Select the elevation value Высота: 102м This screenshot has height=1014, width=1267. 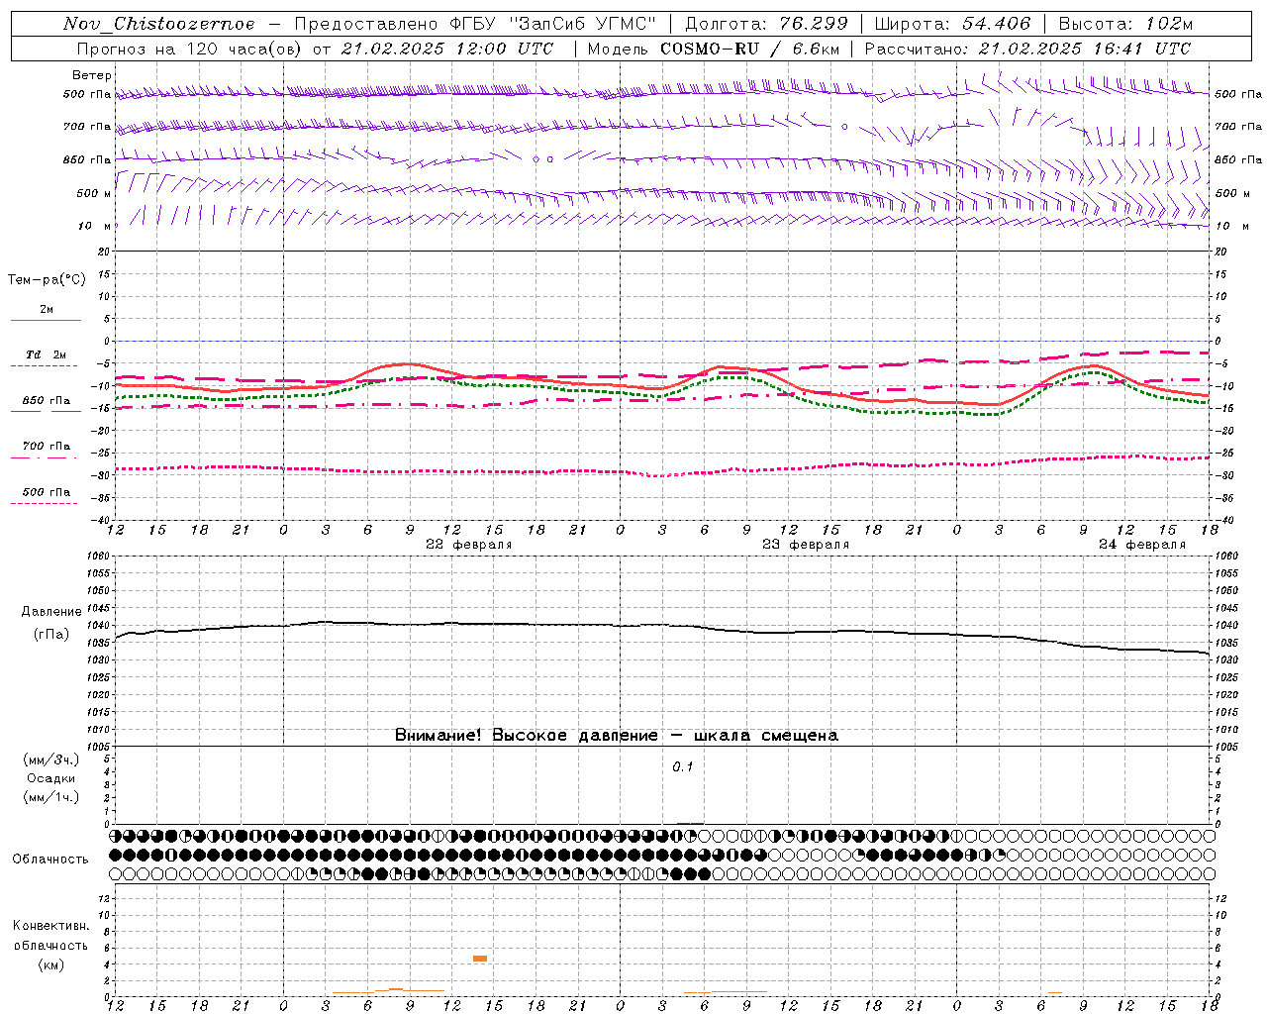coord(1125,24)
